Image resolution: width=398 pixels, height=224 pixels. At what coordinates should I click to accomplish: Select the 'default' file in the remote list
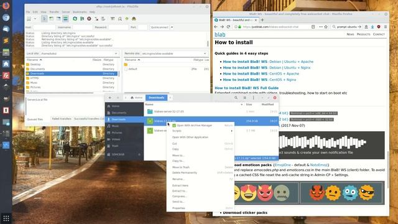(x=167, y=69)
